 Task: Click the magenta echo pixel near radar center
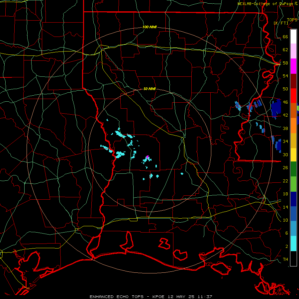tap(147, 157)
